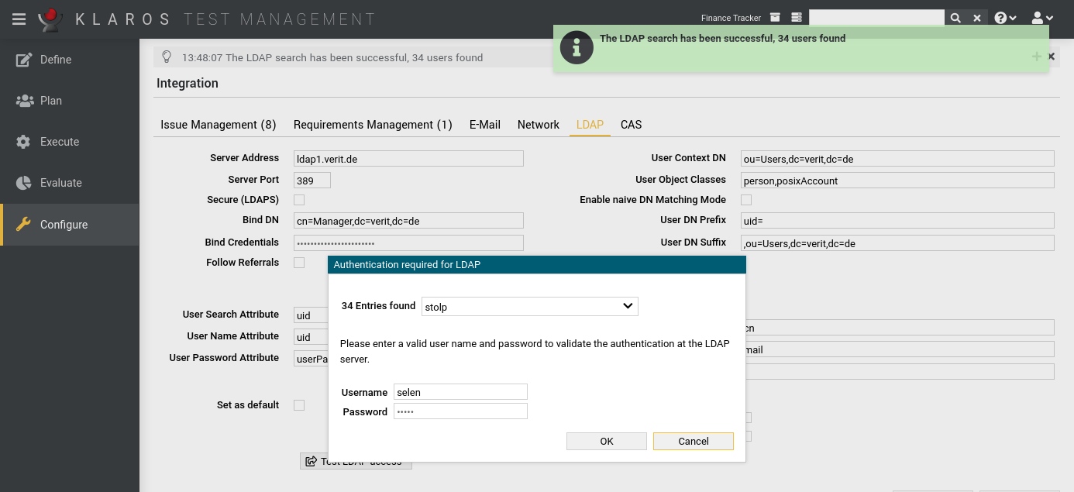
Task: Toggle the Follow Referrals checkbox
Action: coord(299,263)
